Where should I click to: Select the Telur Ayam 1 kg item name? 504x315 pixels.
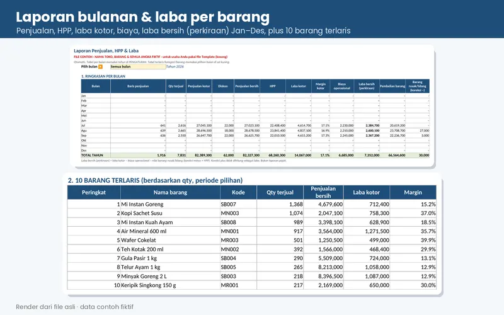click(x=140, y=267)
